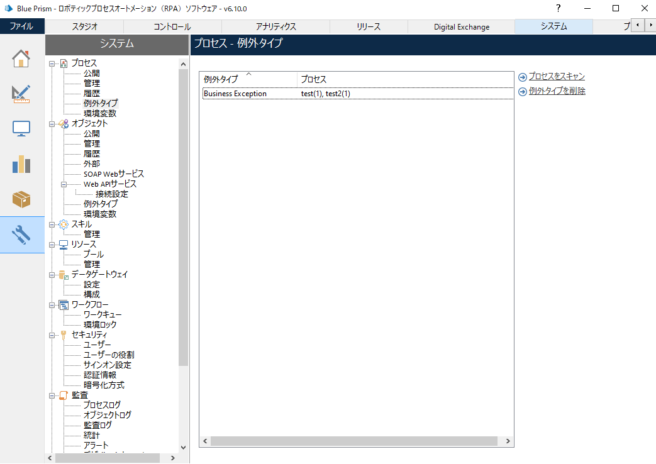656x464 pixels.
Task: Switch to the システム tab
Action: tap(553, 26)
